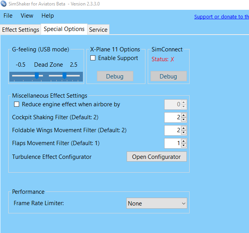Click the Dead Zone label
Viewport: 249px width, 233px height.
[x=48, y=65]
